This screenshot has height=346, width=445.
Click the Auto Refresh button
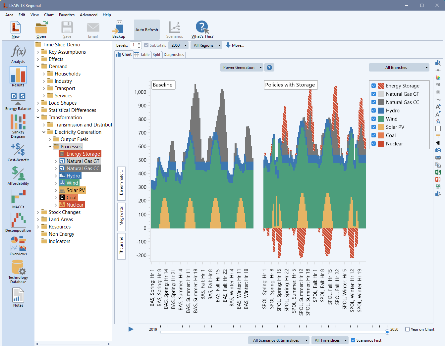[146, 30]
